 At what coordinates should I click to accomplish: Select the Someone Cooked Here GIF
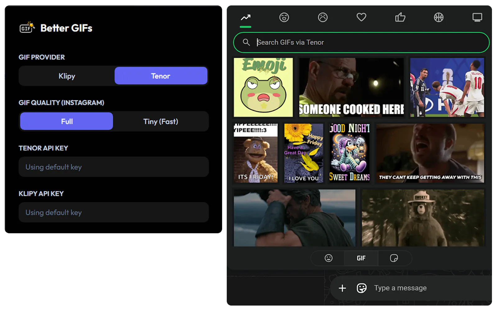point(351,87)
